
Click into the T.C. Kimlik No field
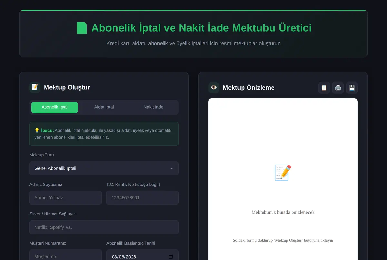coord(143,198)
